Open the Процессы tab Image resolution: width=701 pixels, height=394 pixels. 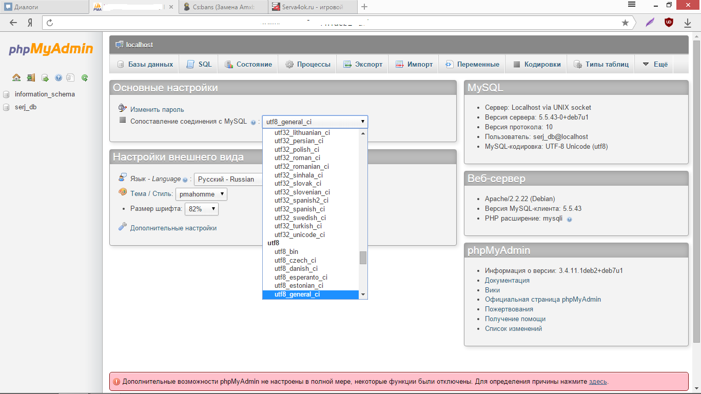(x=307, y=64)
